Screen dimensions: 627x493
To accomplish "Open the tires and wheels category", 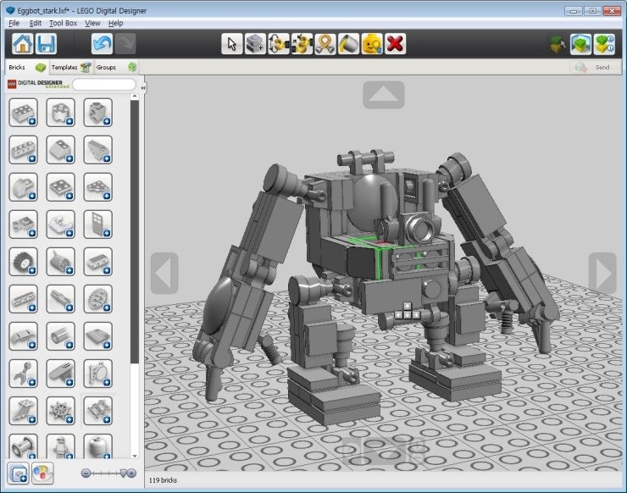I will tap(23, 262).
